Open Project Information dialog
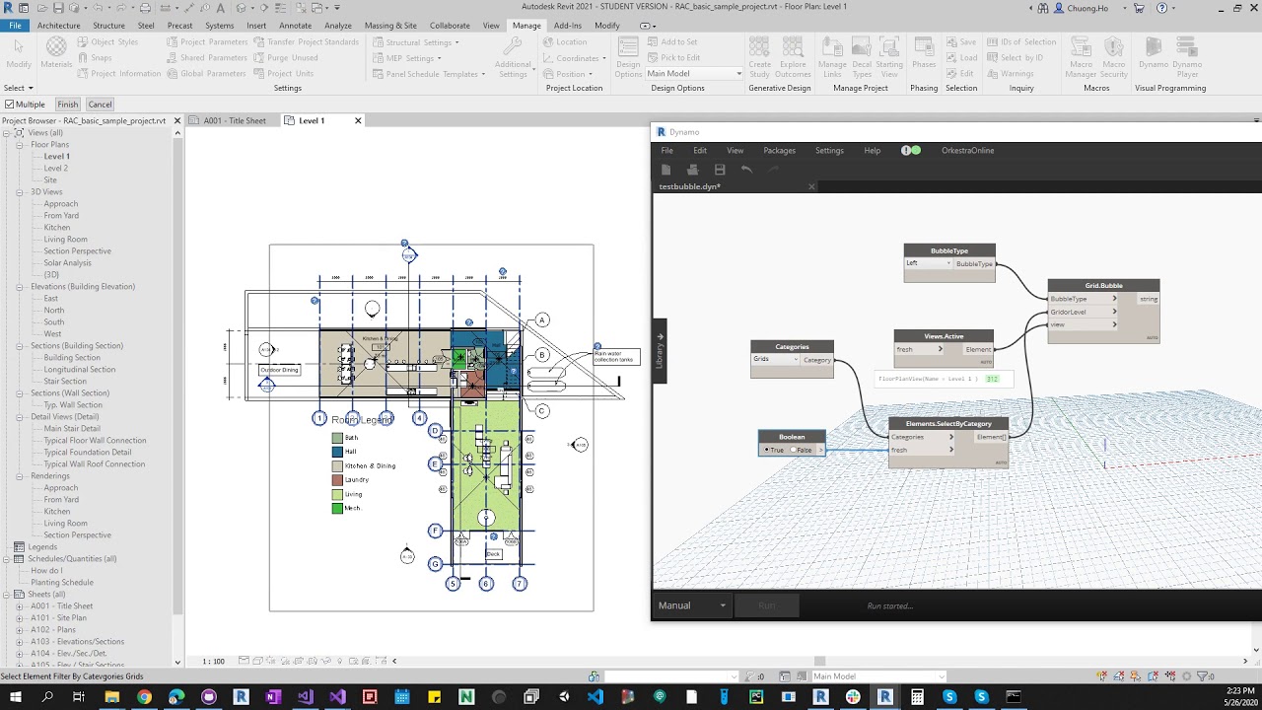The height and width of the screenshot is (710, 1262). tap(117, 74)
